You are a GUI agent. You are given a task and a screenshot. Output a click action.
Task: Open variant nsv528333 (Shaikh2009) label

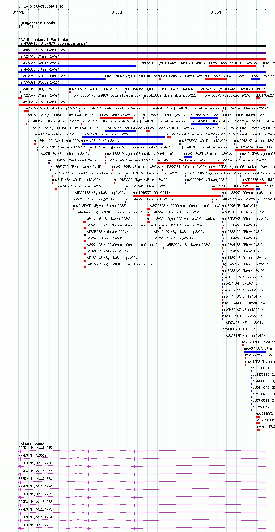tap(39, 63)
